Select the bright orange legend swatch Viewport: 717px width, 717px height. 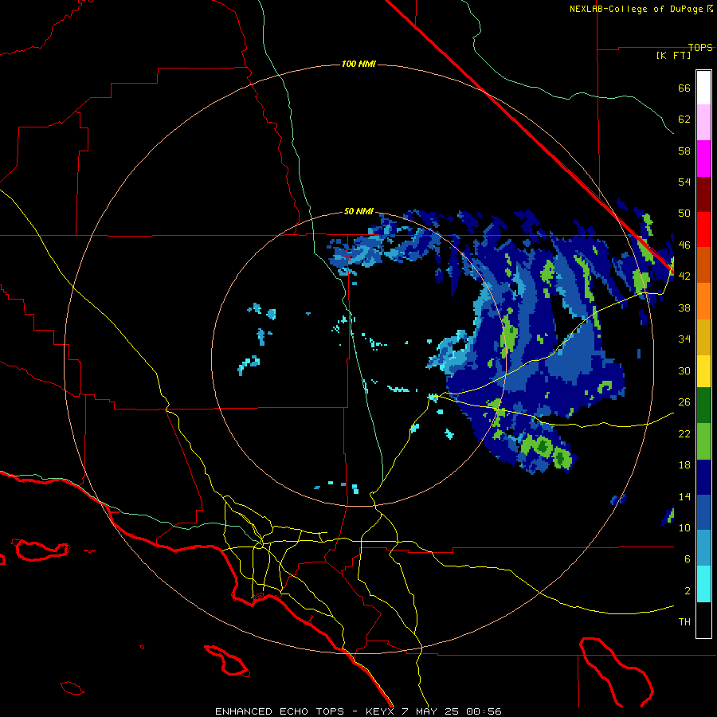tap(703, 301)
